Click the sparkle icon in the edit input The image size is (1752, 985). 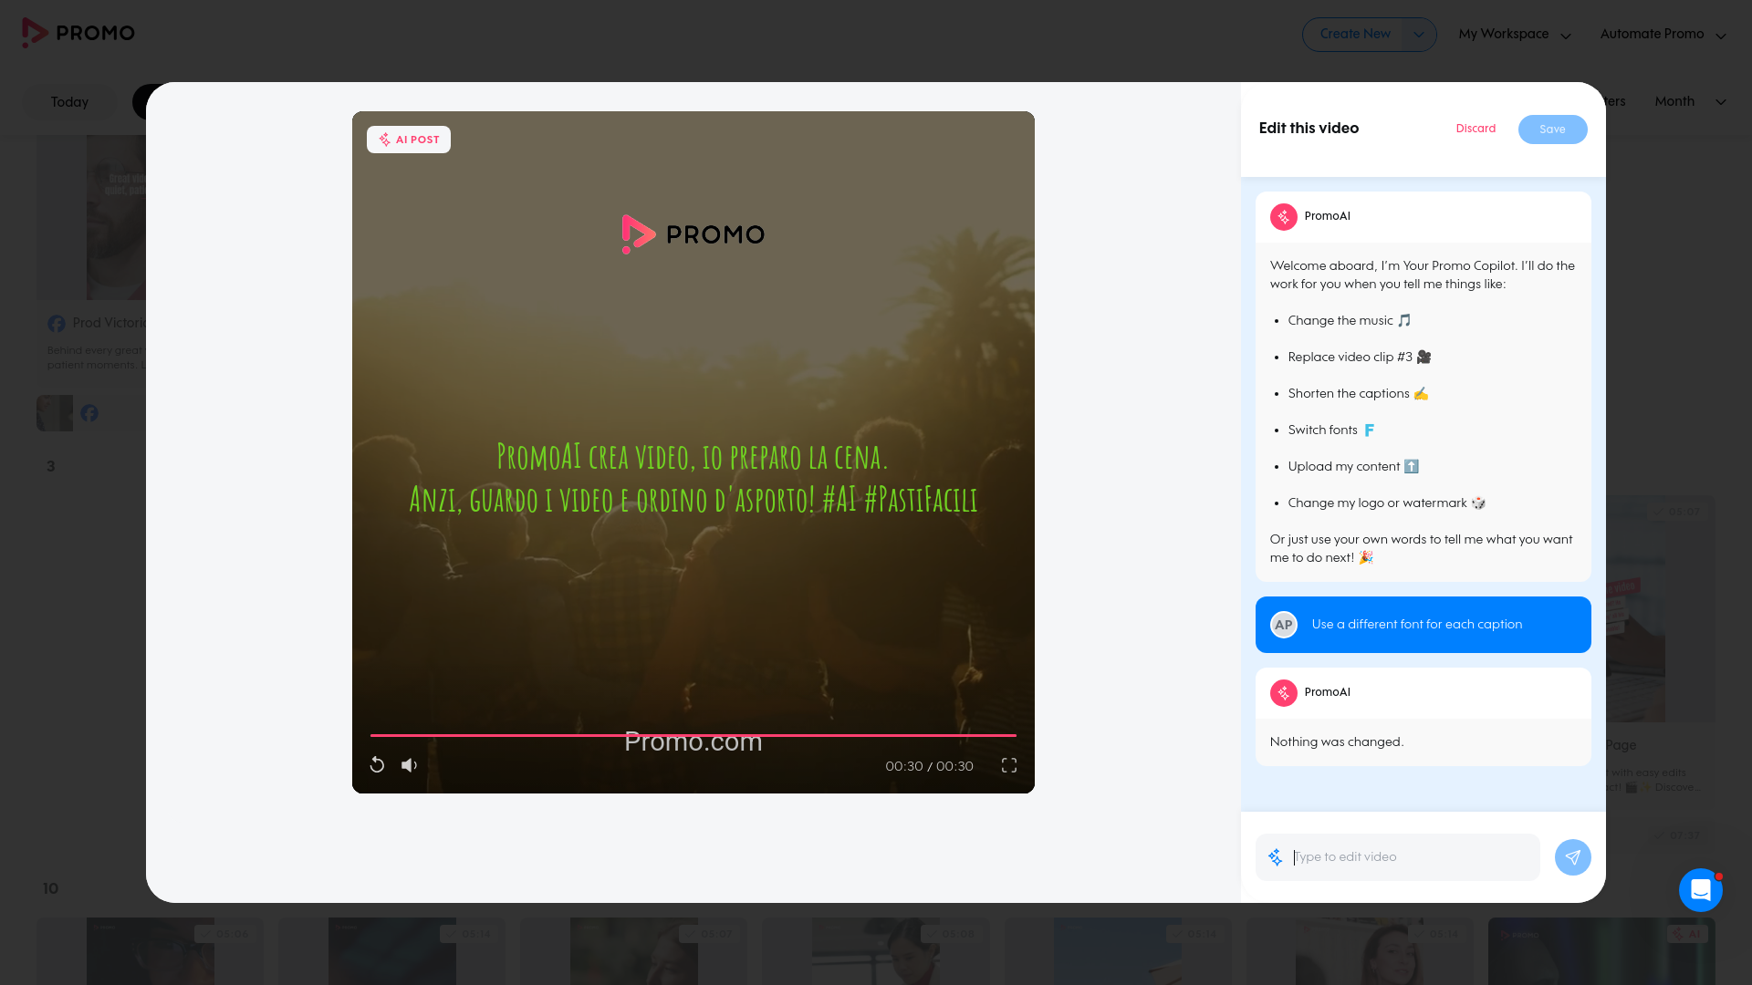pyautogui.click(x=1275, y=857)
